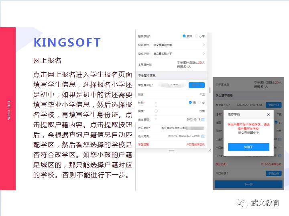Open the 迁入时间 calendar icon
This screenshot has height=216, width=289.
[203, 136]
